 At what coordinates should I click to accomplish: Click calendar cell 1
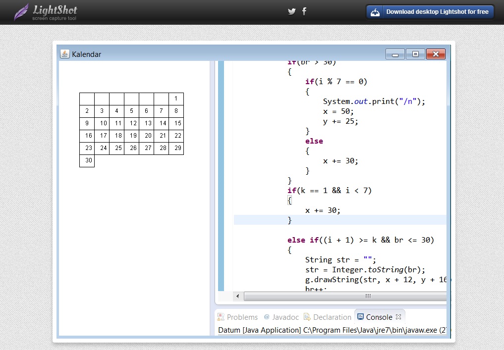pyautogui.click(x=176, y=99)
